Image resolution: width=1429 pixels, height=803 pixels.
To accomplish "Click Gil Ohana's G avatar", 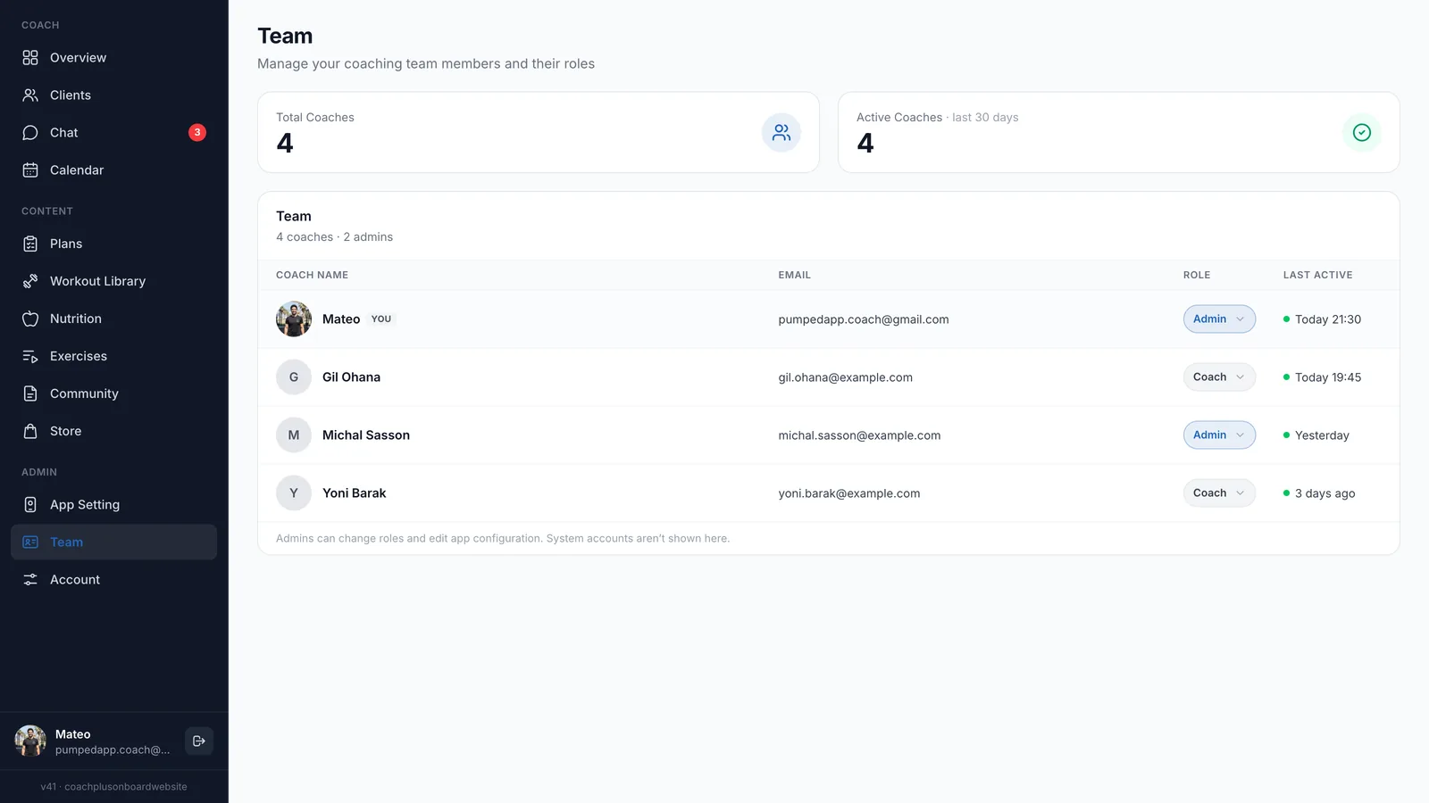I will pos(294,377).
